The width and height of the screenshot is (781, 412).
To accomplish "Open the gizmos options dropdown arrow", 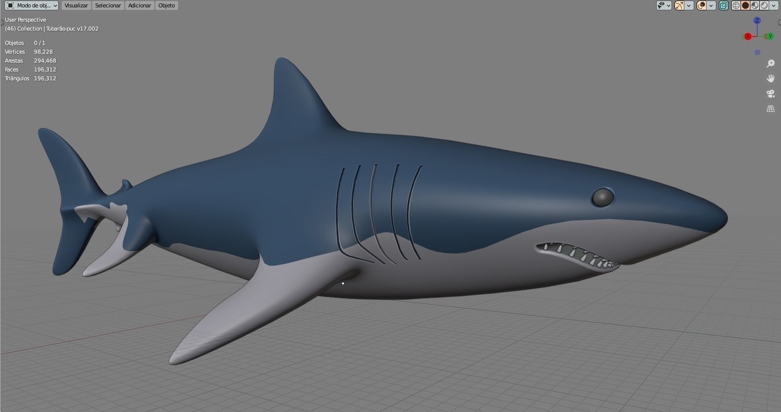I will [x=689, y=5].
